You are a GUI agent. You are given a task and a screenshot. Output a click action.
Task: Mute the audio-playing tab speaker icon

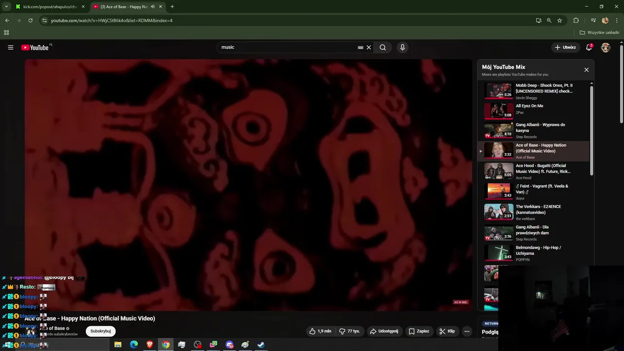[153, 7]
